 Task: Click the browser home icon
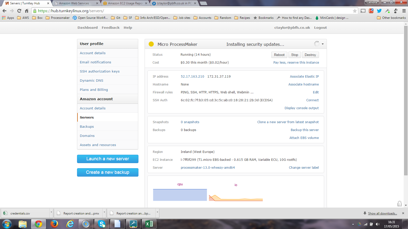point(27,11)
